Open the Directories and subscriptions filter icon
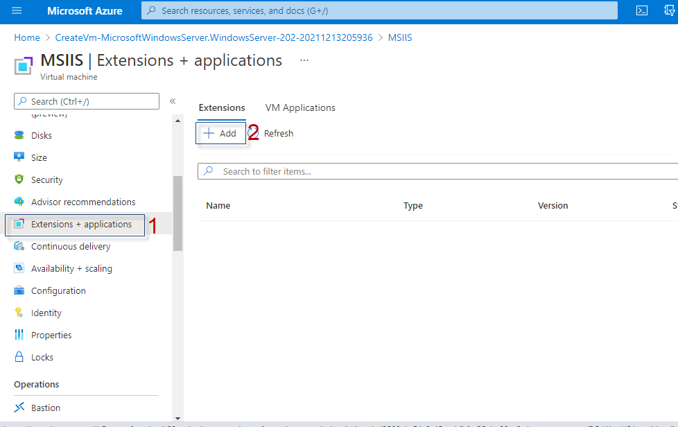Image resolution: width=678 pixels, height=427 pixels. (x=670, y=10)
